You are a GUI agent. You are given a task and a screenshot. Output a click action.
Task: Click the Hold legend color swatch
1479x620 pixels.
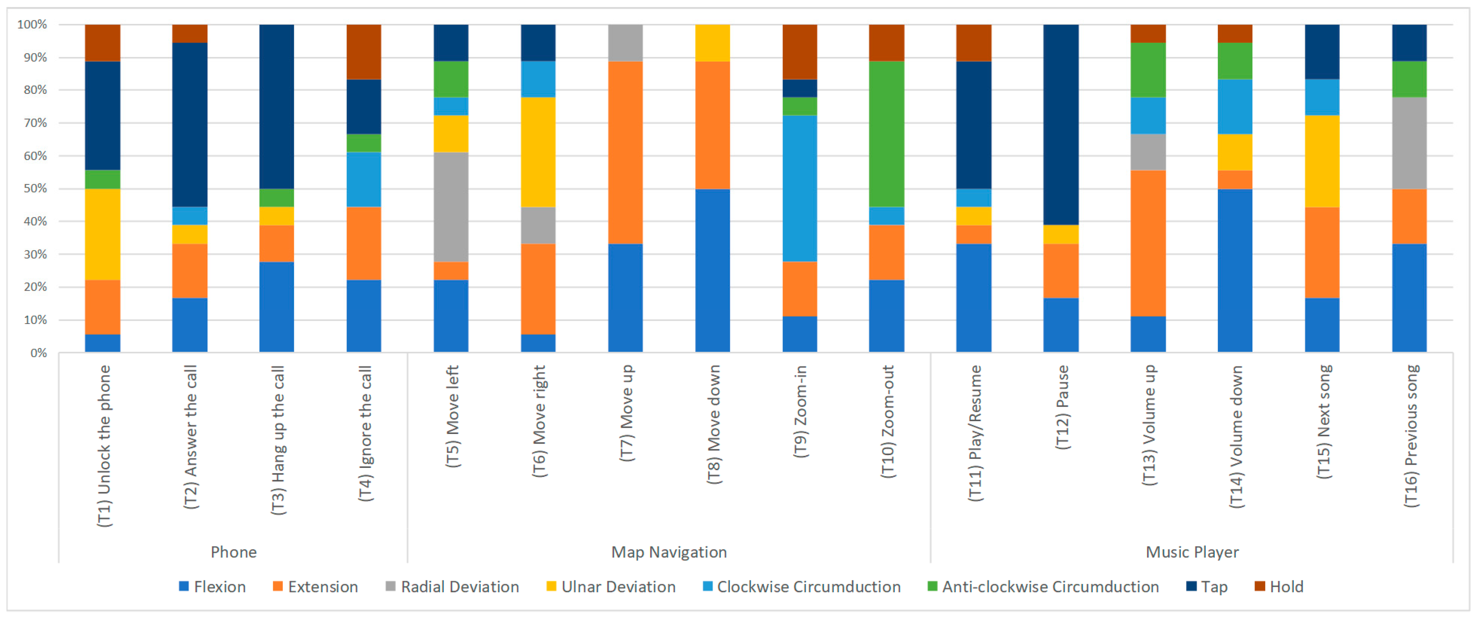1260,586
